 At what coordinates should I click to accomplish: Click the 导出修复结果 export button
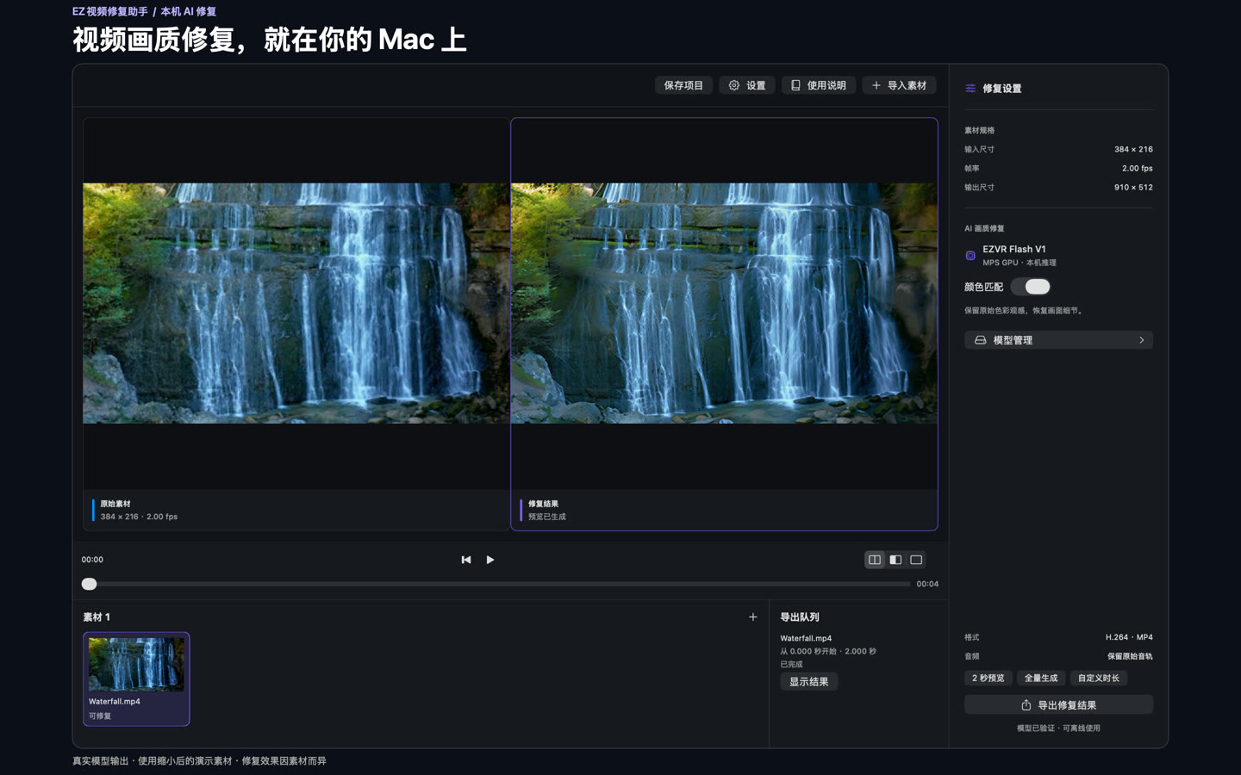tap(1058, 705)
